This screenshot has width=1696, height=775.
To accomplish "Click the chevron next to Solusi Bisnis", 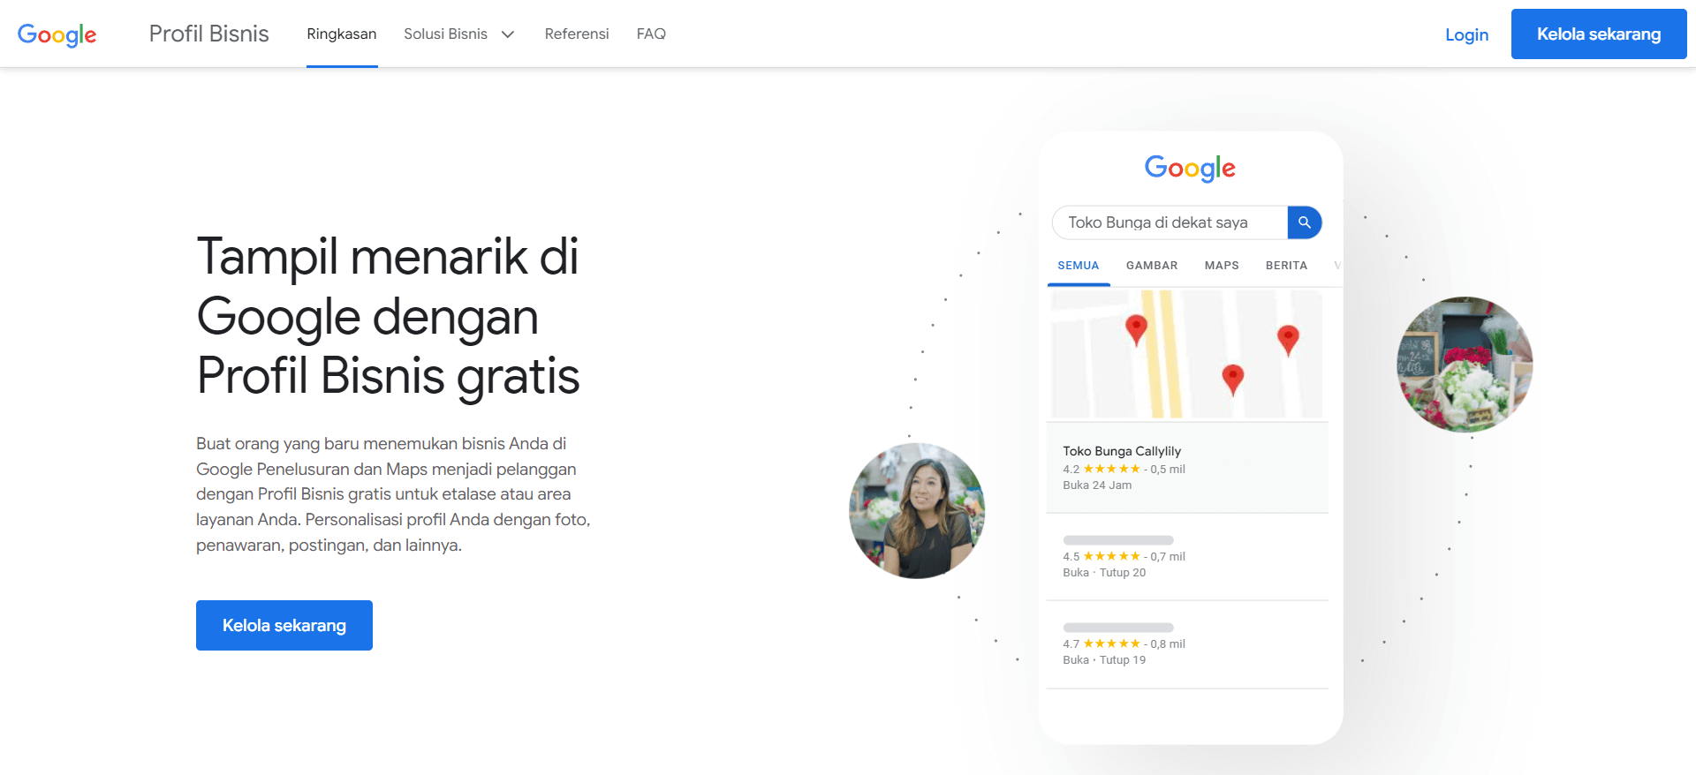I will pos(508,34).
